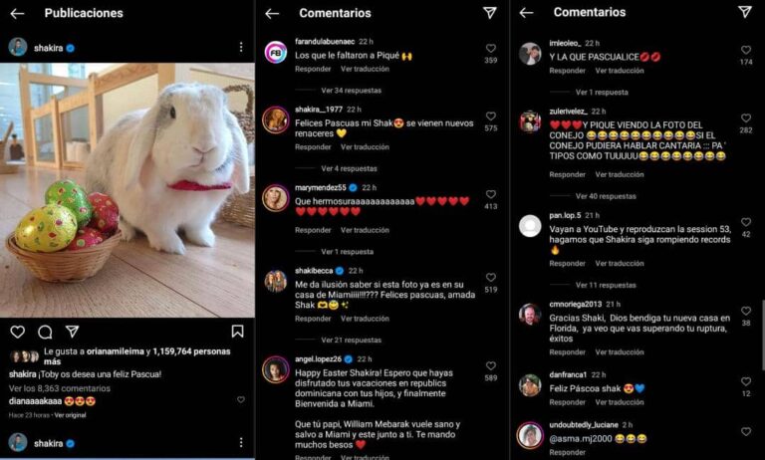Tap the send icon in the middle Comentarios header

click(490, 13)
